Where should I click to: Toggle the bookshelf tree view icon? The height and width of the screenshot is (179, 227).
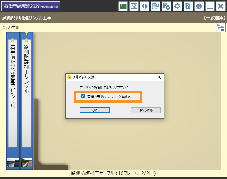(220, 28)
